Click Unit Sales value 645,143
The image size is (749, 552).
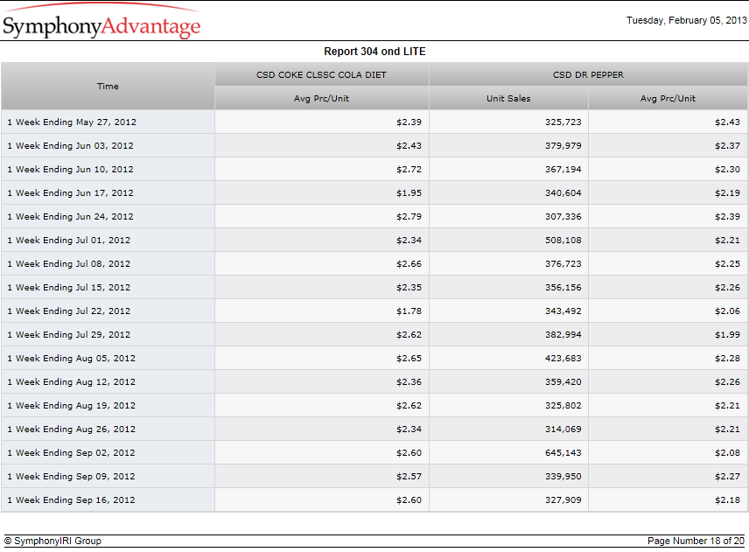pyautogui.click(x=563, y=453)
